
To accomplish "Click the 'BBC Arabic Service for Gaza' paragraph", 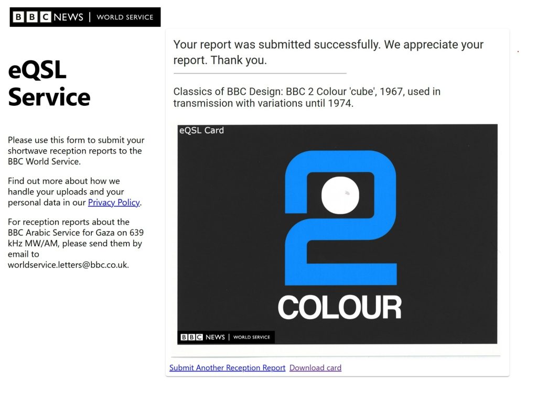I will click(x=76, y=243).
